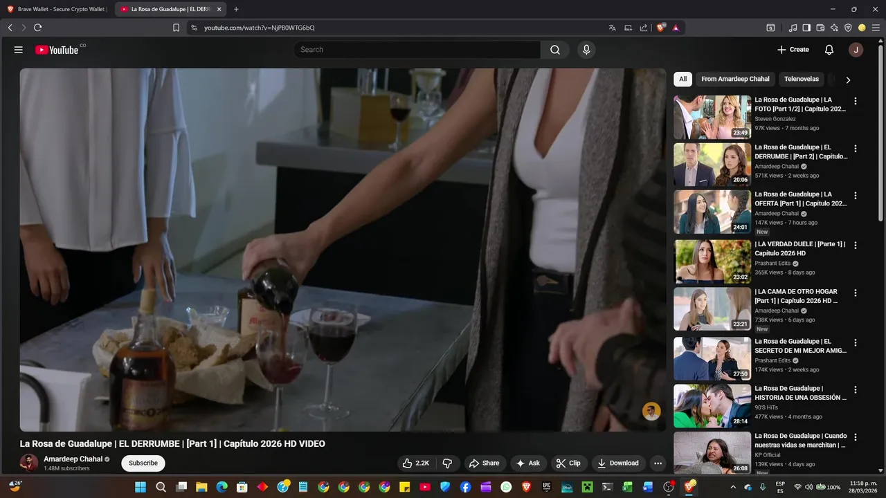The image size is (886, 498).
Task: Open File Explorer from the taskbar
Action: point(201,487)
